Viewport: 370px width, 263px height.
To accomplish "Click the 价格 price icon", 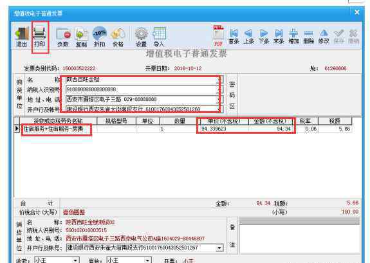I will [118, 37].
